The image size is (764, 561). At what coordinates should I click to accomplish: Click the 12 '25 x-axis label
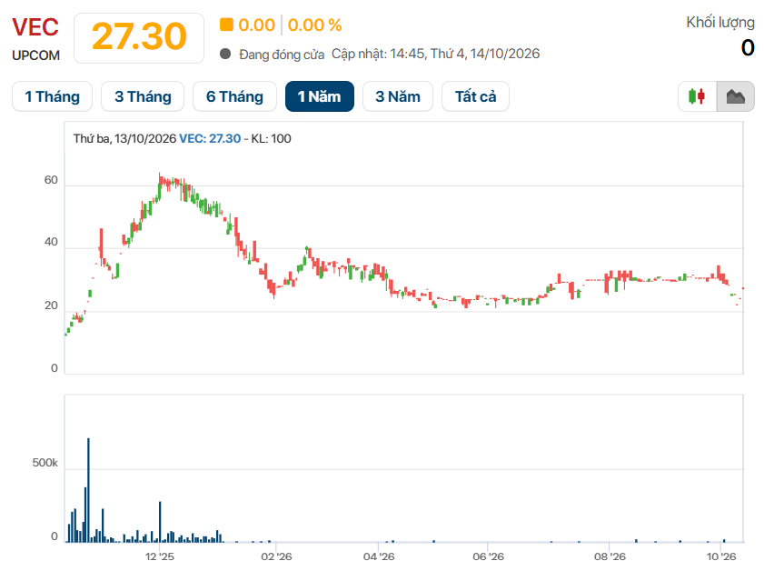[159, 556]
